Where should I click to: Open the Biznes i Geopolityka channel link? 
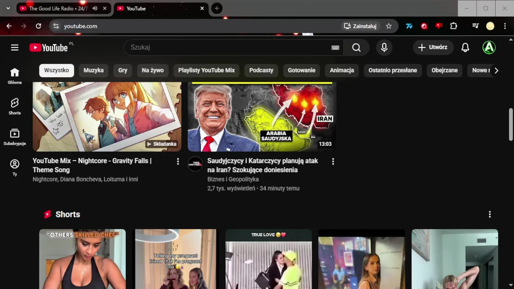(233, 179)
